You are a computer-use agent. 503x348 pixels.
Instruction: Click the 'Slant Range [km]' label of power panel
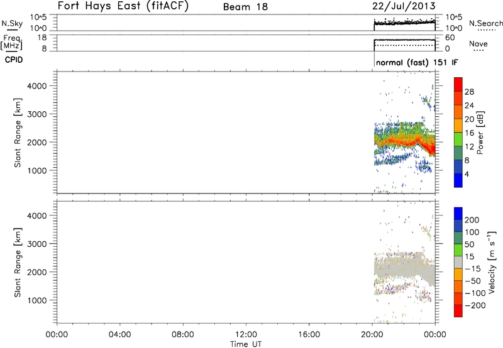tap(18, 133)
